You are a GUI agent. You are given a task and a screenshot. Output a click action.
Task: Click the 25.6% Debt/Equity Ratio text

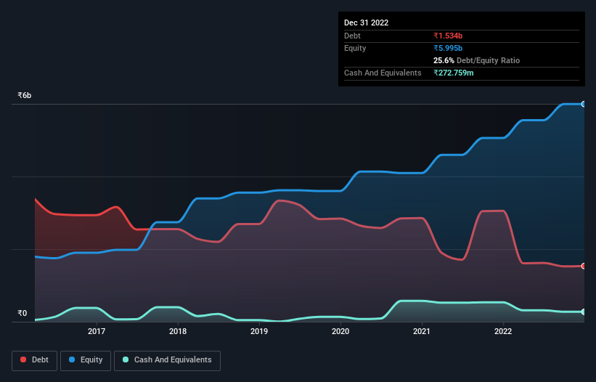(476, 60)
